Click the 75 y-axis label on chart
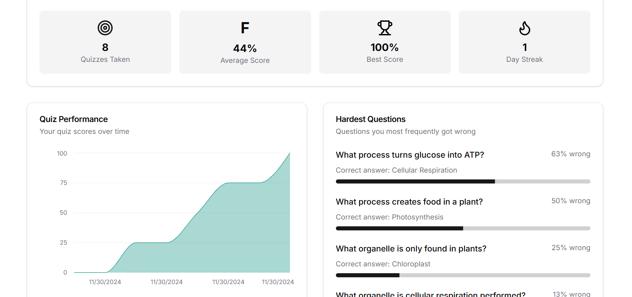Image resolution: width=632 pixels, height=297 pixels. click(64, 183)
